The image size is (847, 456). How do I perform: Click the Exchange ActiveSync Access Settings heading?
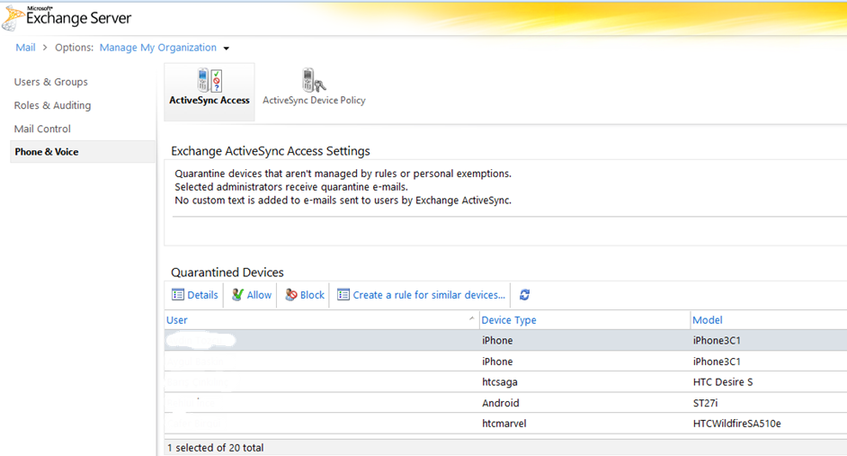click(x=271, y=151)
